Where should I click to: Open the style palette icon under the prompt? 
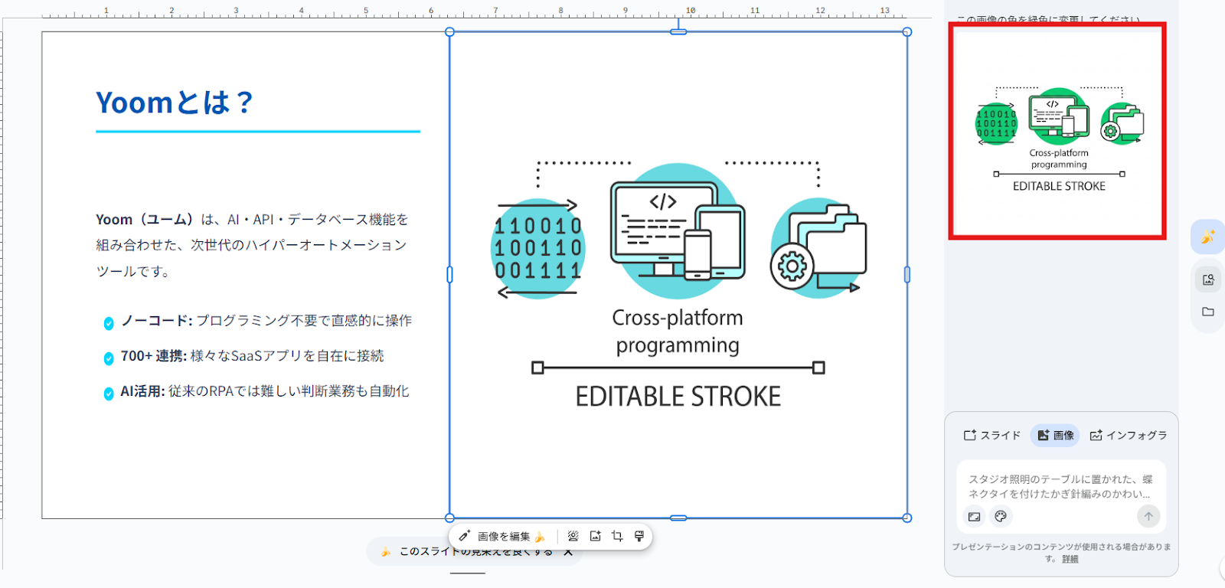click(1001, 517)
